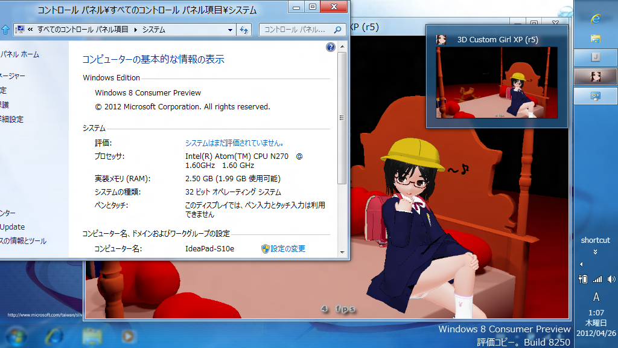The height and width of the screenshot is (348, 618).
Task: Open Internet Explorer from the right taskbar
Action: pos(596,19)
